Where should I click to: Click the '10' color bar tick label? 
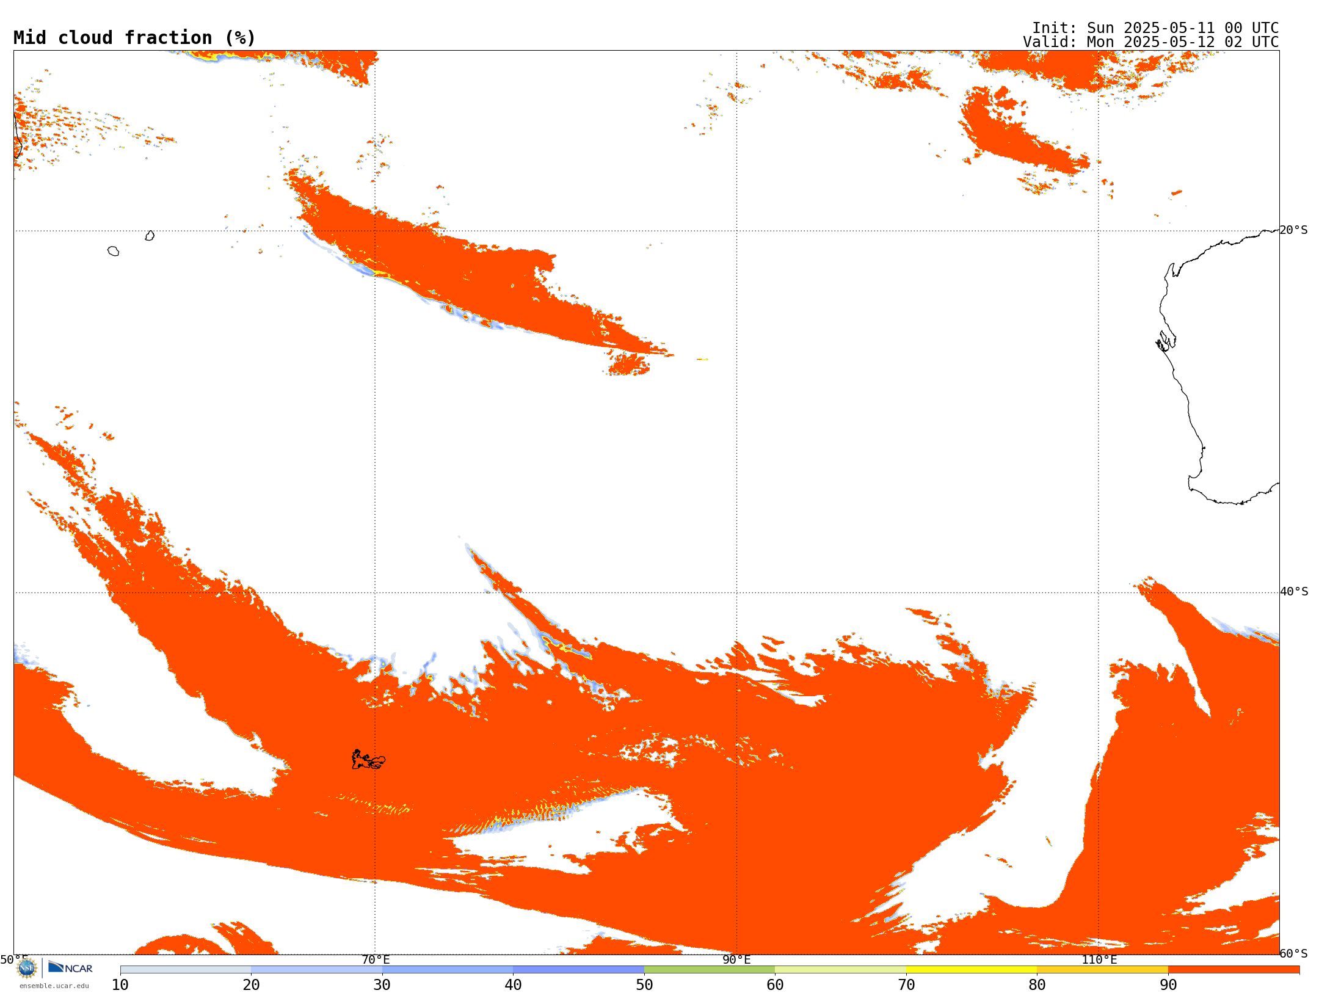[x=120, y=985]
